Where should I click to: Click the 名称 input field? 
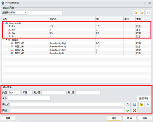(29, 98)
